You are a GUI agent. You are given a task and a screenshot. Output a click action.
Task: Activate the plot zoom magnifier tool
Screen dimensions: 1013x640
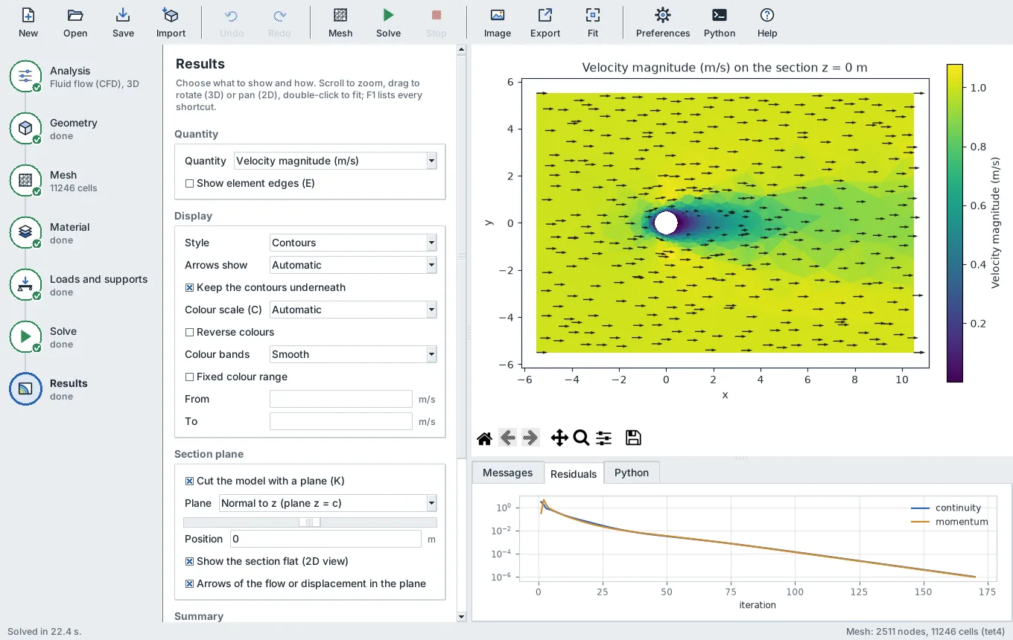click(582, 438)
